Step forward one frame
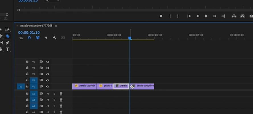This screenshot has width=253, height=114. pos(215,16)
